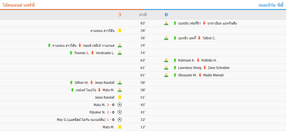The width and height of the screenshot is (287, 136).
Task: Click the away score 0 in header
Action: 166,15
